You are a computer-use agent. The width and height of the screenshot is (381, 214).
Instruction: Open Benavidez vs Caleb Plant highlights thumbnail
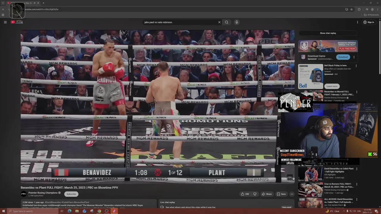[x=310, y=174]
